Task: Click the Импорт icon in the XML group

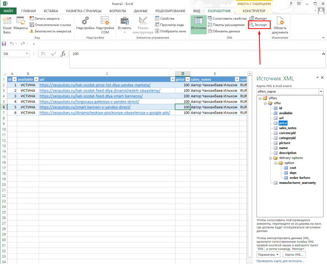Action: [x=258, y=18]
